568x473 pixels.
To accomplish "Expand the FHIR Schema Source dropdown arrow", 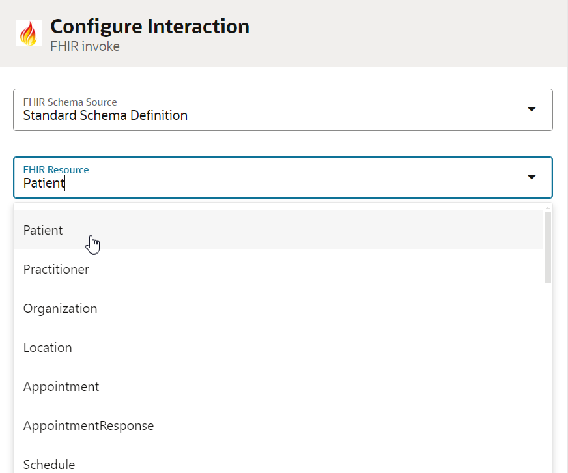I will [532, 109].
